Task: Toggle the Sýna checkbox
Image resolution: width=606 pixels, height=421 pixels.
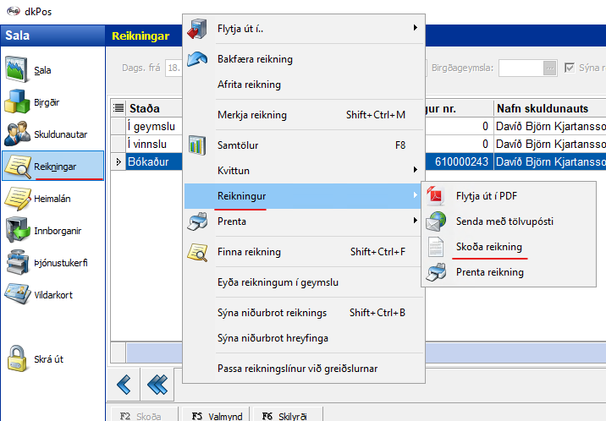Action: (x=570, y=68)
